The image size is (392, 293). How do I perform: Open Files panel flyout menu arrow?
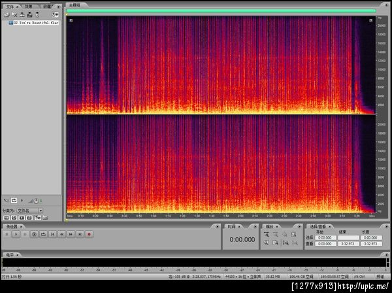coord(59,7)
